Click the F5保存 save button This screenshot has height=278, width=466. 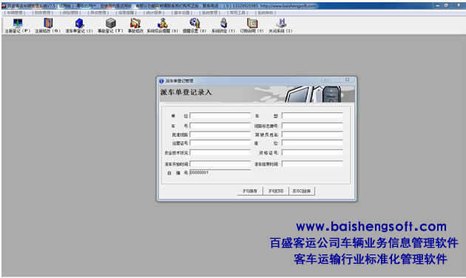(250, 191)
